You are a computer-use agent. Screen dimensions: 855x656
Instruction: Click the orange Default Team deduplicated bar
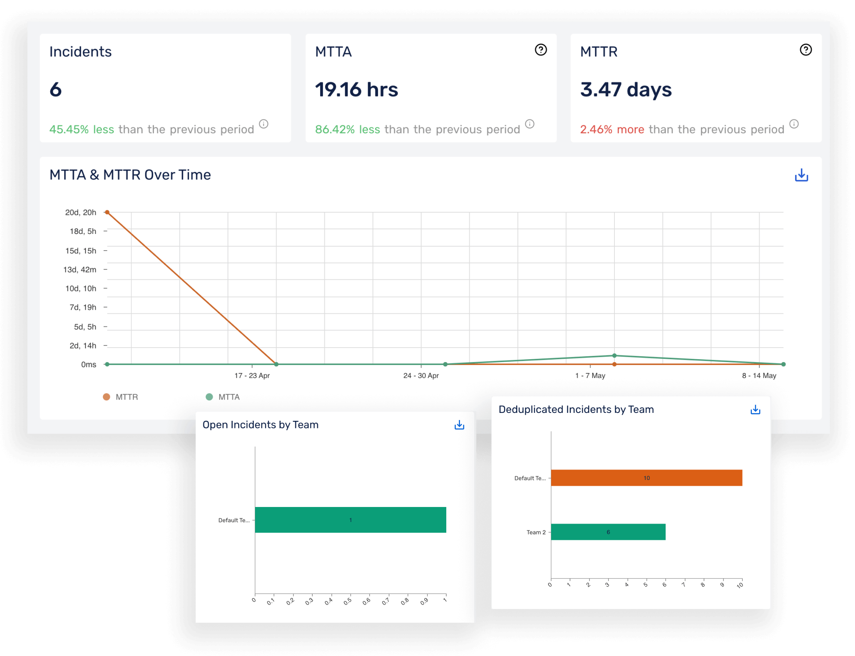coord(646,478)
